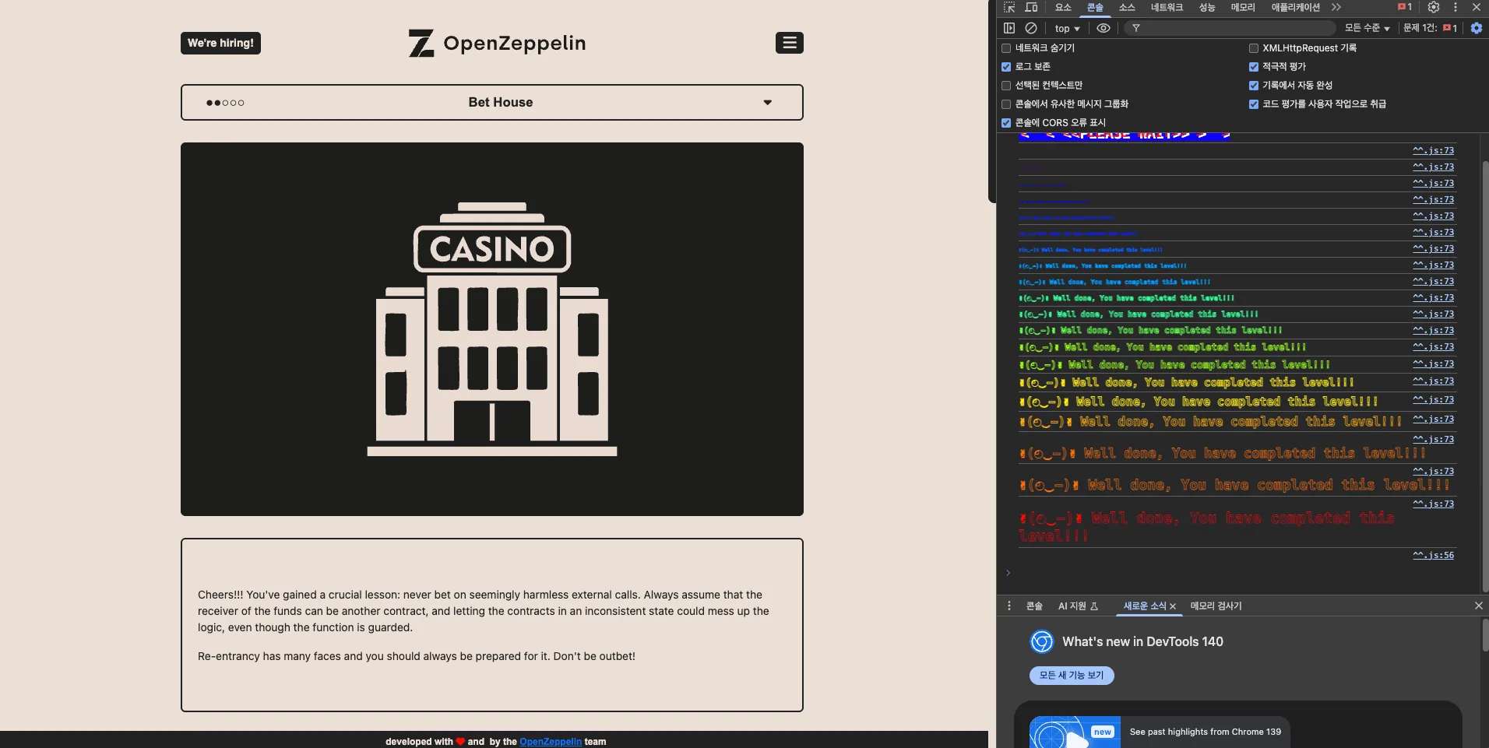
Task: Uncheck the 로그 보존 checkbox
Action: click(1006, 67)
